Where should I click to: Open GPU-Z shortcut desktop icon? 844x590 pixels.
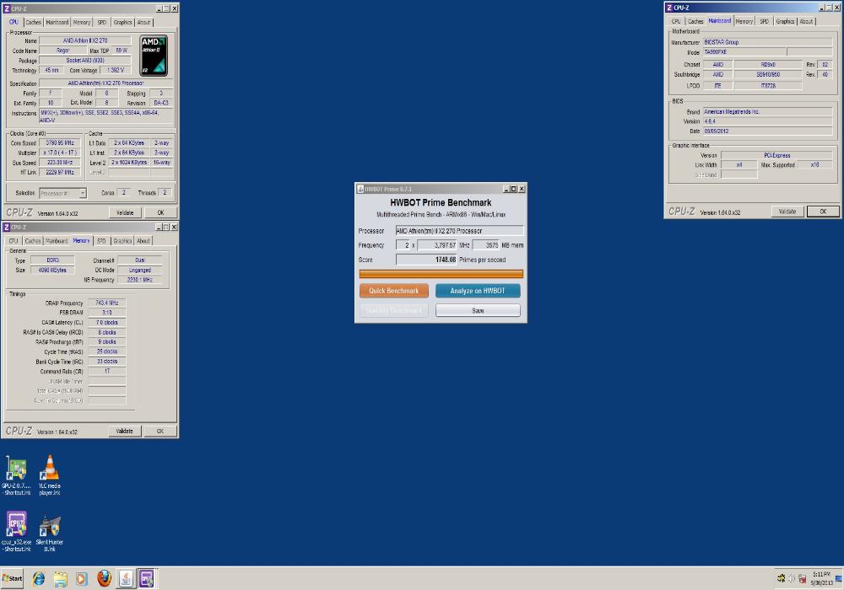(16, 475)
